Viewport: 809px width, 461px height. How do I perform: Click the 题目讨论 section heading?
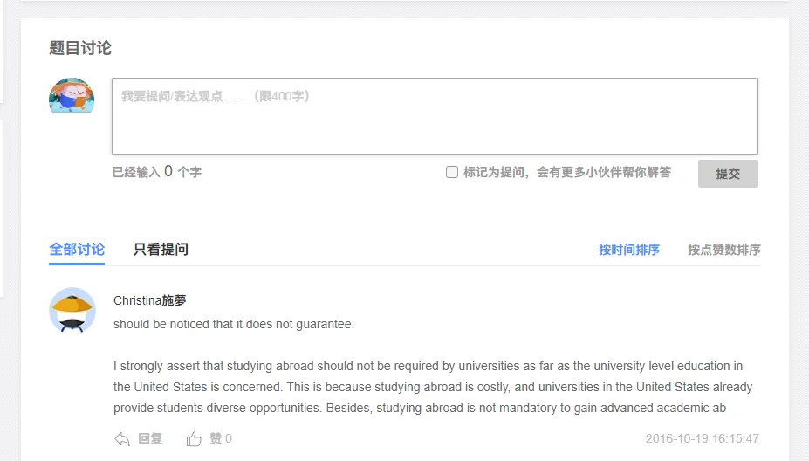click(x=80, y=48)
